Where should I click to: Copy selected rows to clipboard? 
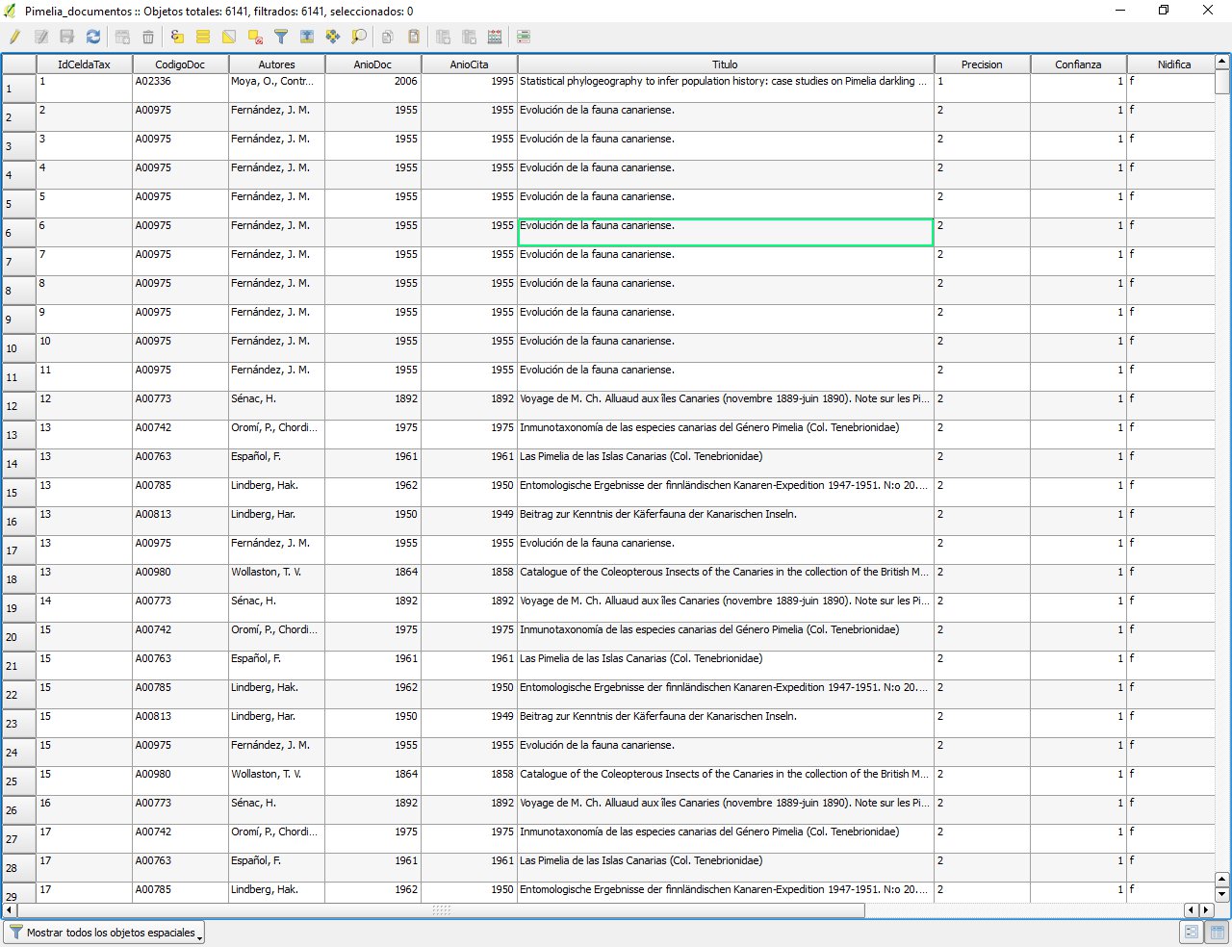coord(388,37)
